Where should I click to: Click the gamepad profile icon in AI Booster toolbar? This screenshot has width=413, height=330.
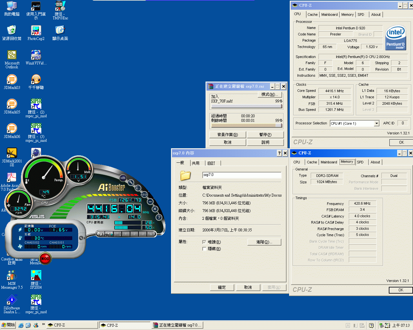click(109, 234)
